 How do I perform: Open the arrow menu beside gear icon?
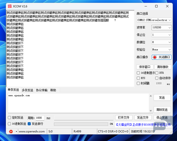pos(16,132)
